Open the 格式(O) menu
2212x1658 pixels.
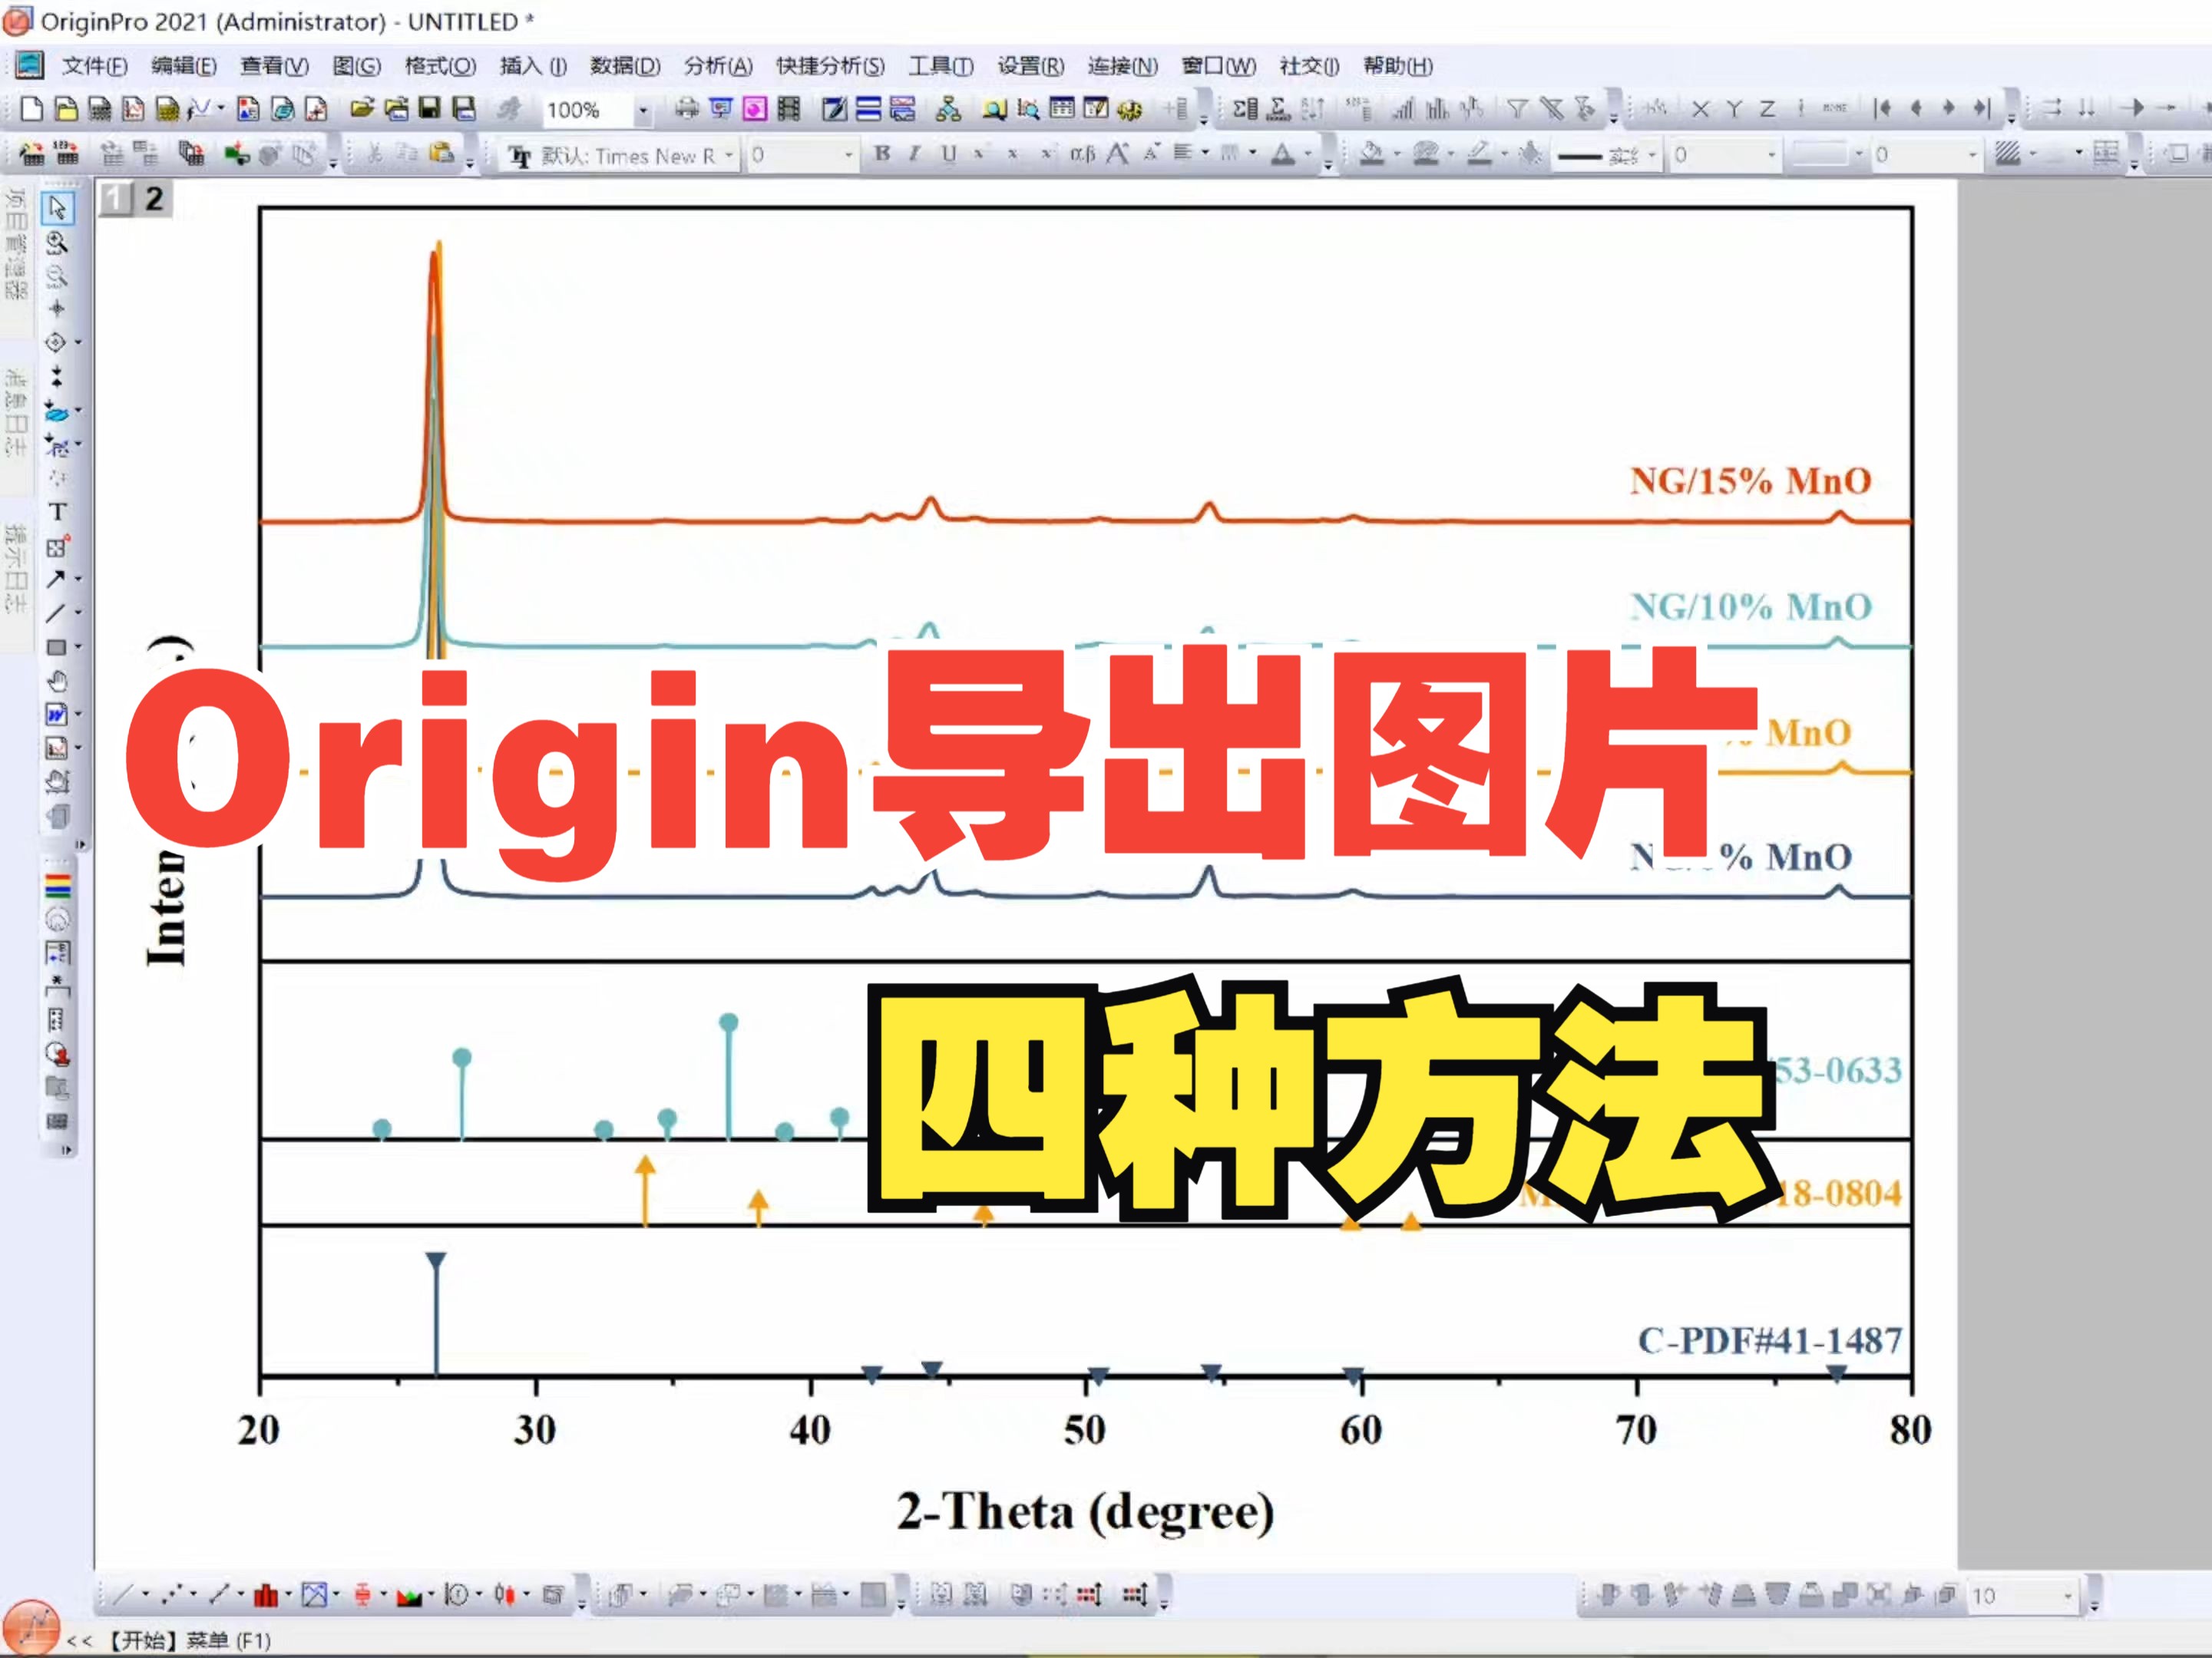(x=440, y=66)
